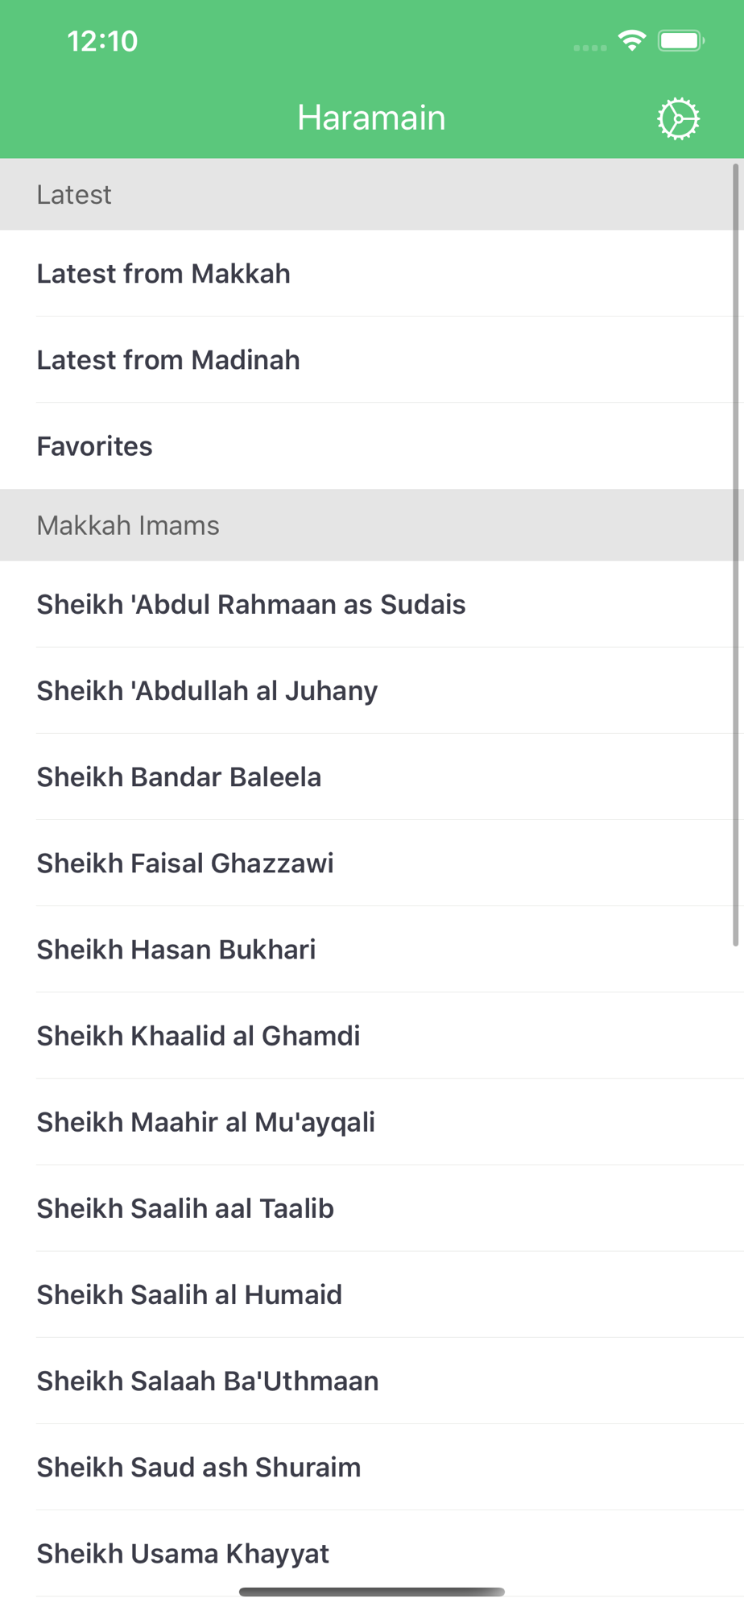Image resolution: width=744 pixels, height=1611 pixels.
Task: Tap the battery indicator icon
Action: click(680, 40)
